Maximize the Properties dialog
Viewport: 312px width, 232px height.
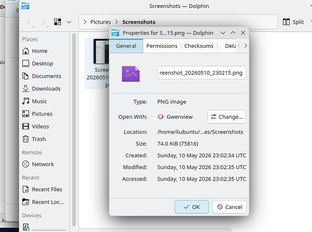233,33
